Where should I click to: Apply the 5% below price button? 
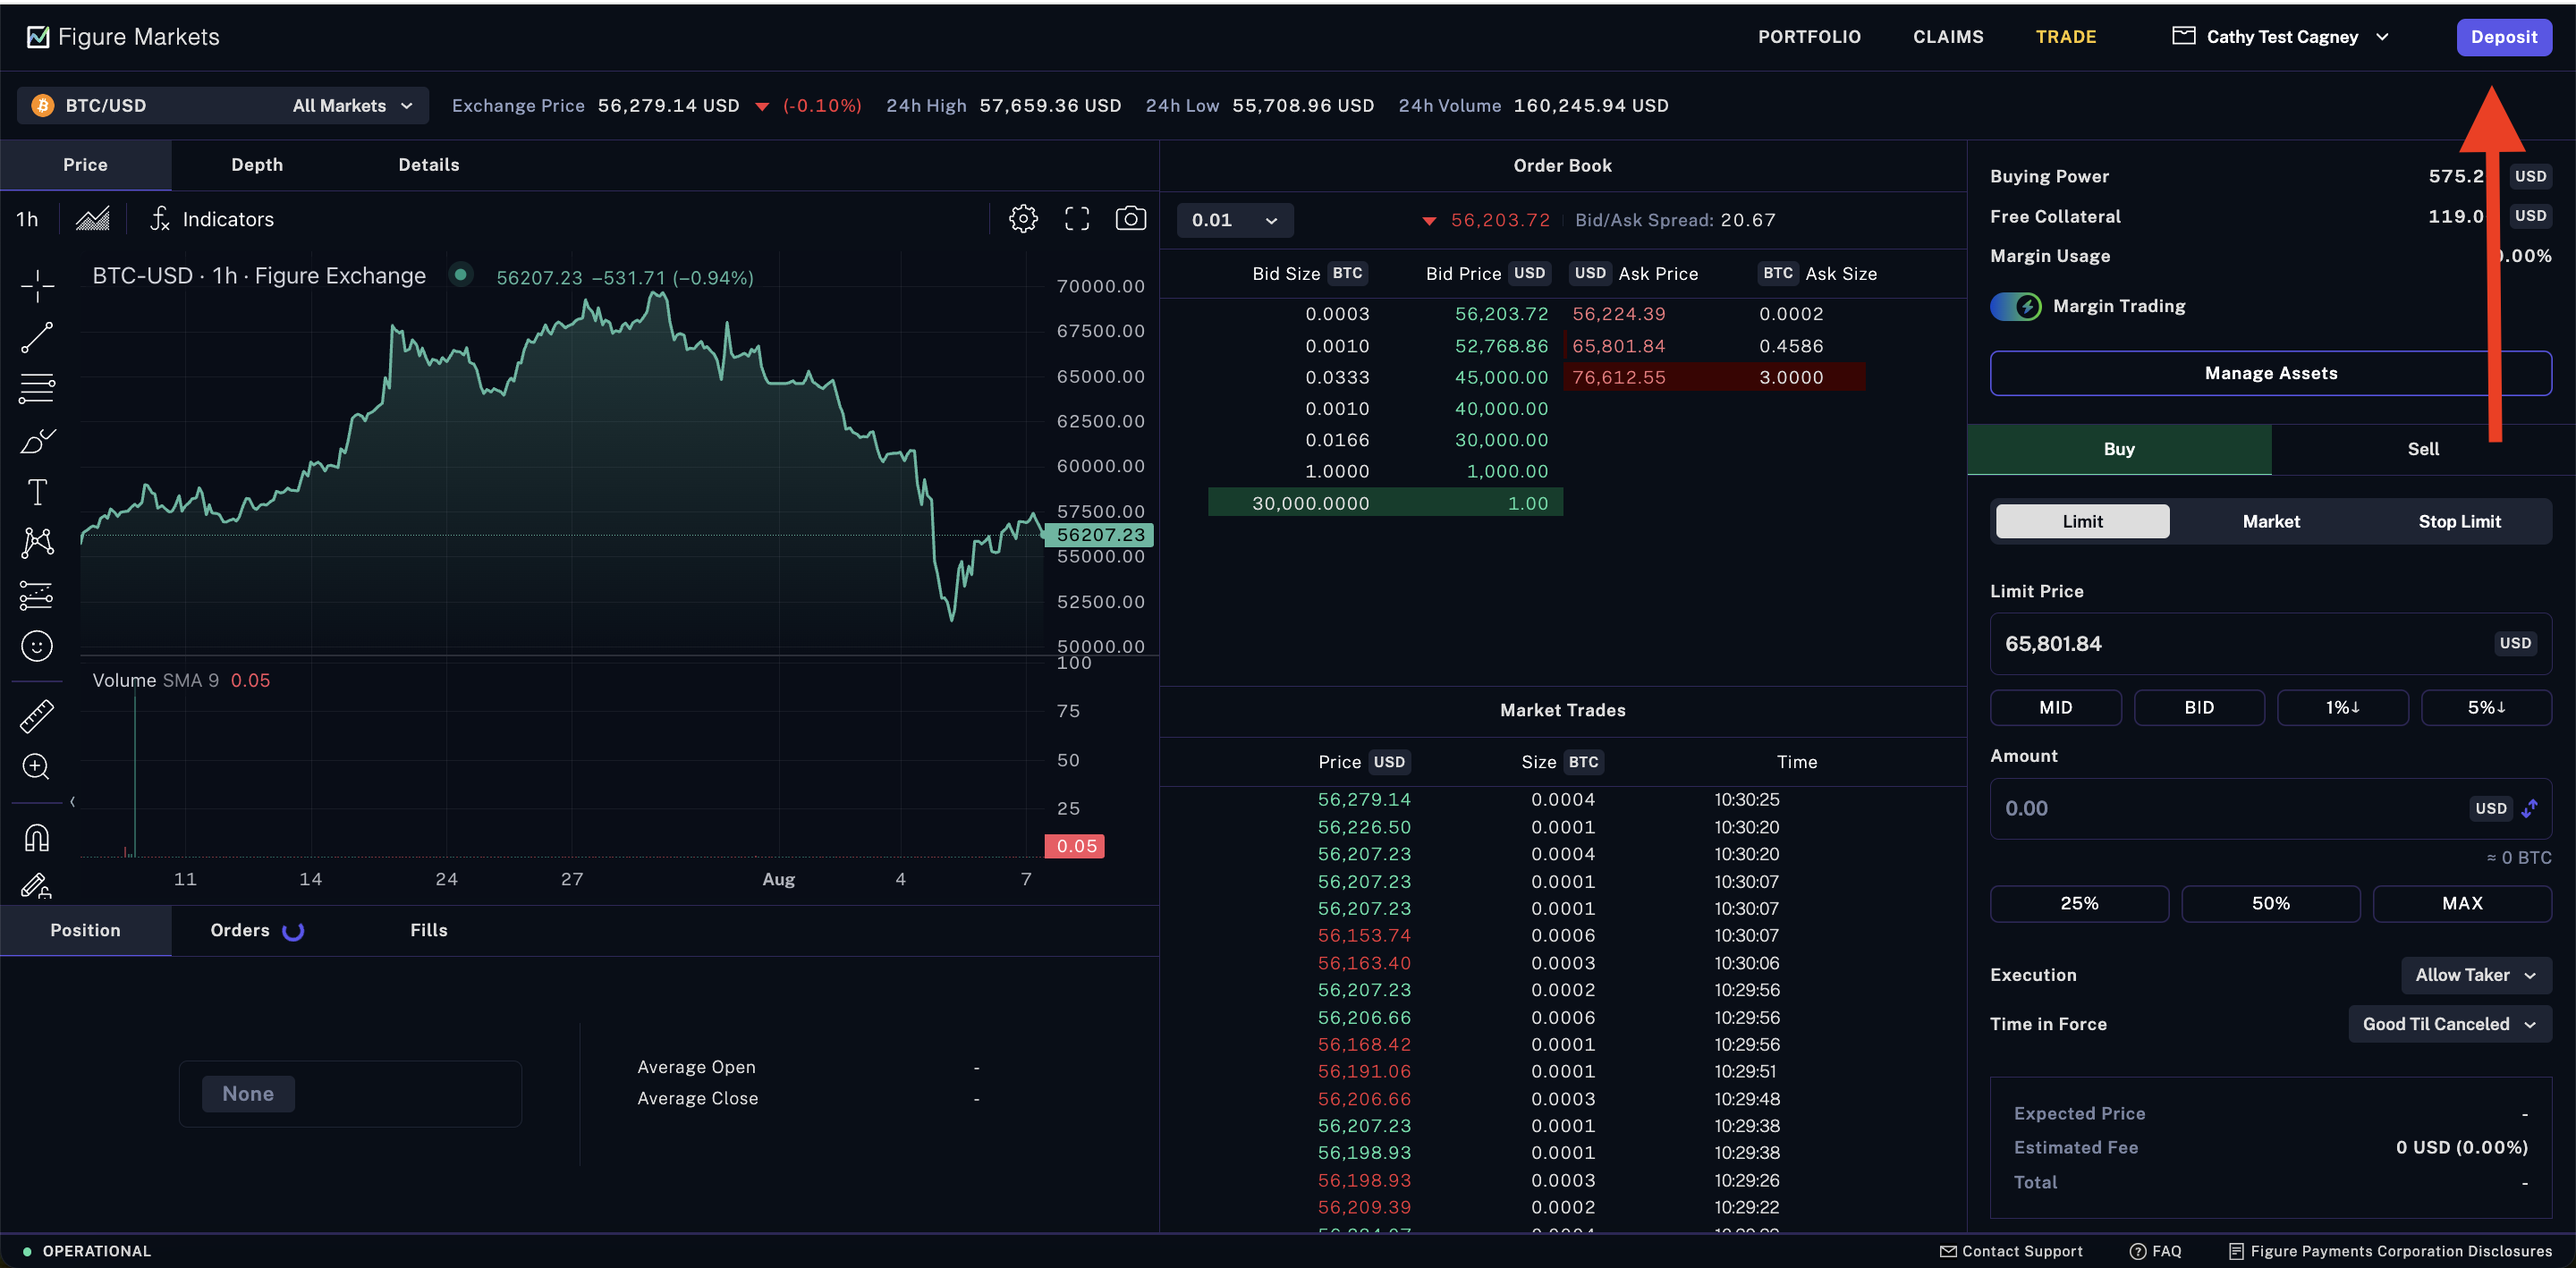pyautogui.click(x=2486, y=707)
